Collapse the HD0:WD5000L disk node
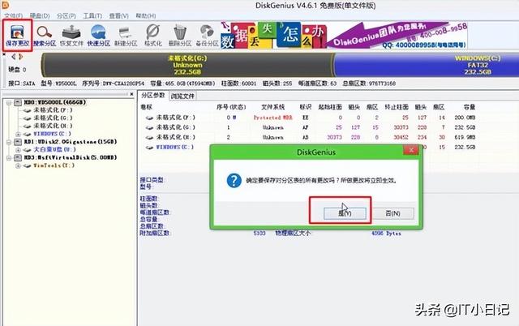The width and height of the screenshot is (519, 326). [9, 103]
